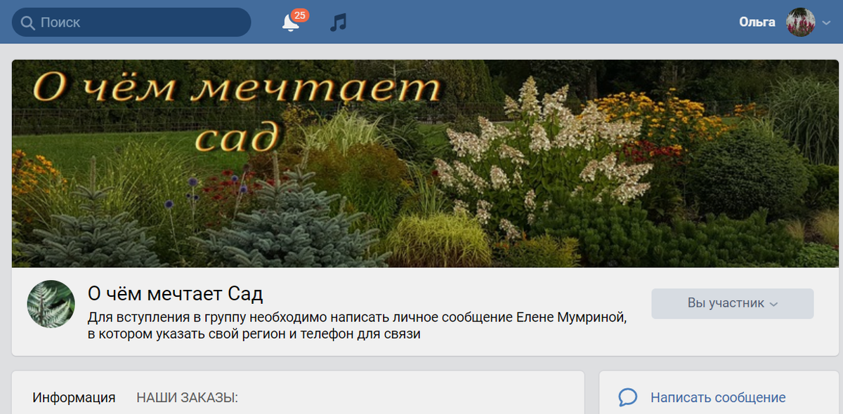Focus the Поиск search field
The height and width of the screenshot is (414, 843).
point(131,22)
